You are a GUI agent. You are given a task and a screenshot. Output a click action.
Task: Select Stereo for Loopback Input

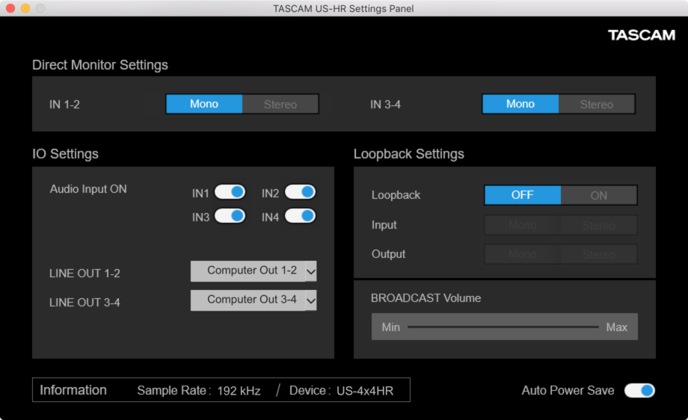(598, 226)
